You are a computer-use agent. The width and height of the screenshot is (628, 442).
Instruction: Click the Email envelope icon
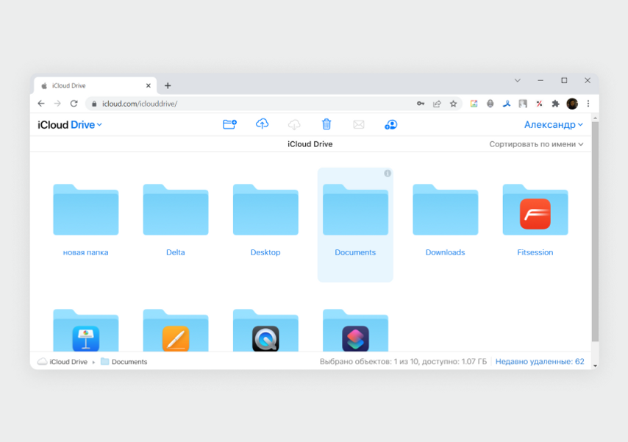coord(358,124)
